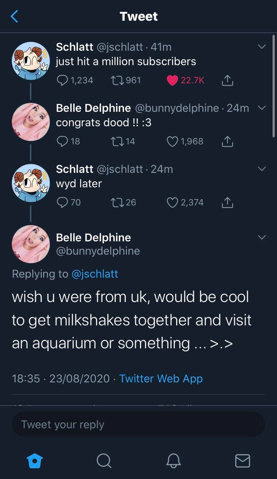Open the Home tab in bottom bar
The image size is (277, 479).
click(x=35, y=461)
